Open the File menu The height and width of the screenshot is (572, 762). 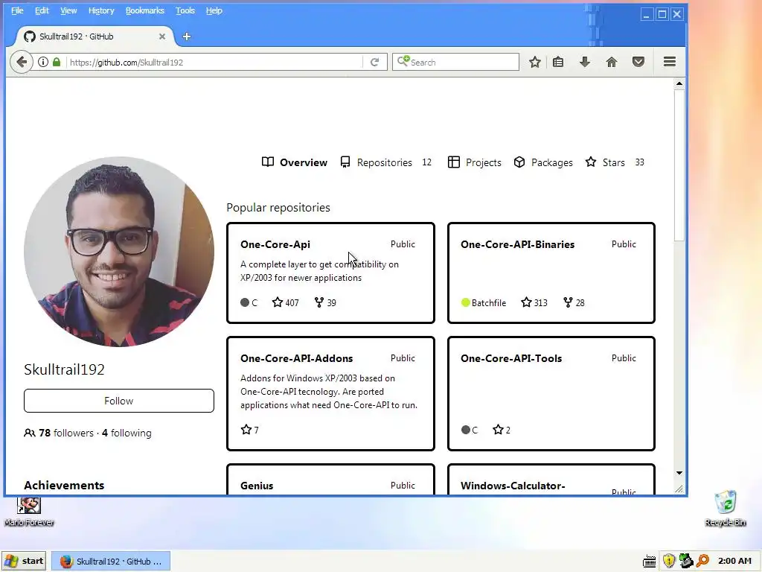click(17, 10)
